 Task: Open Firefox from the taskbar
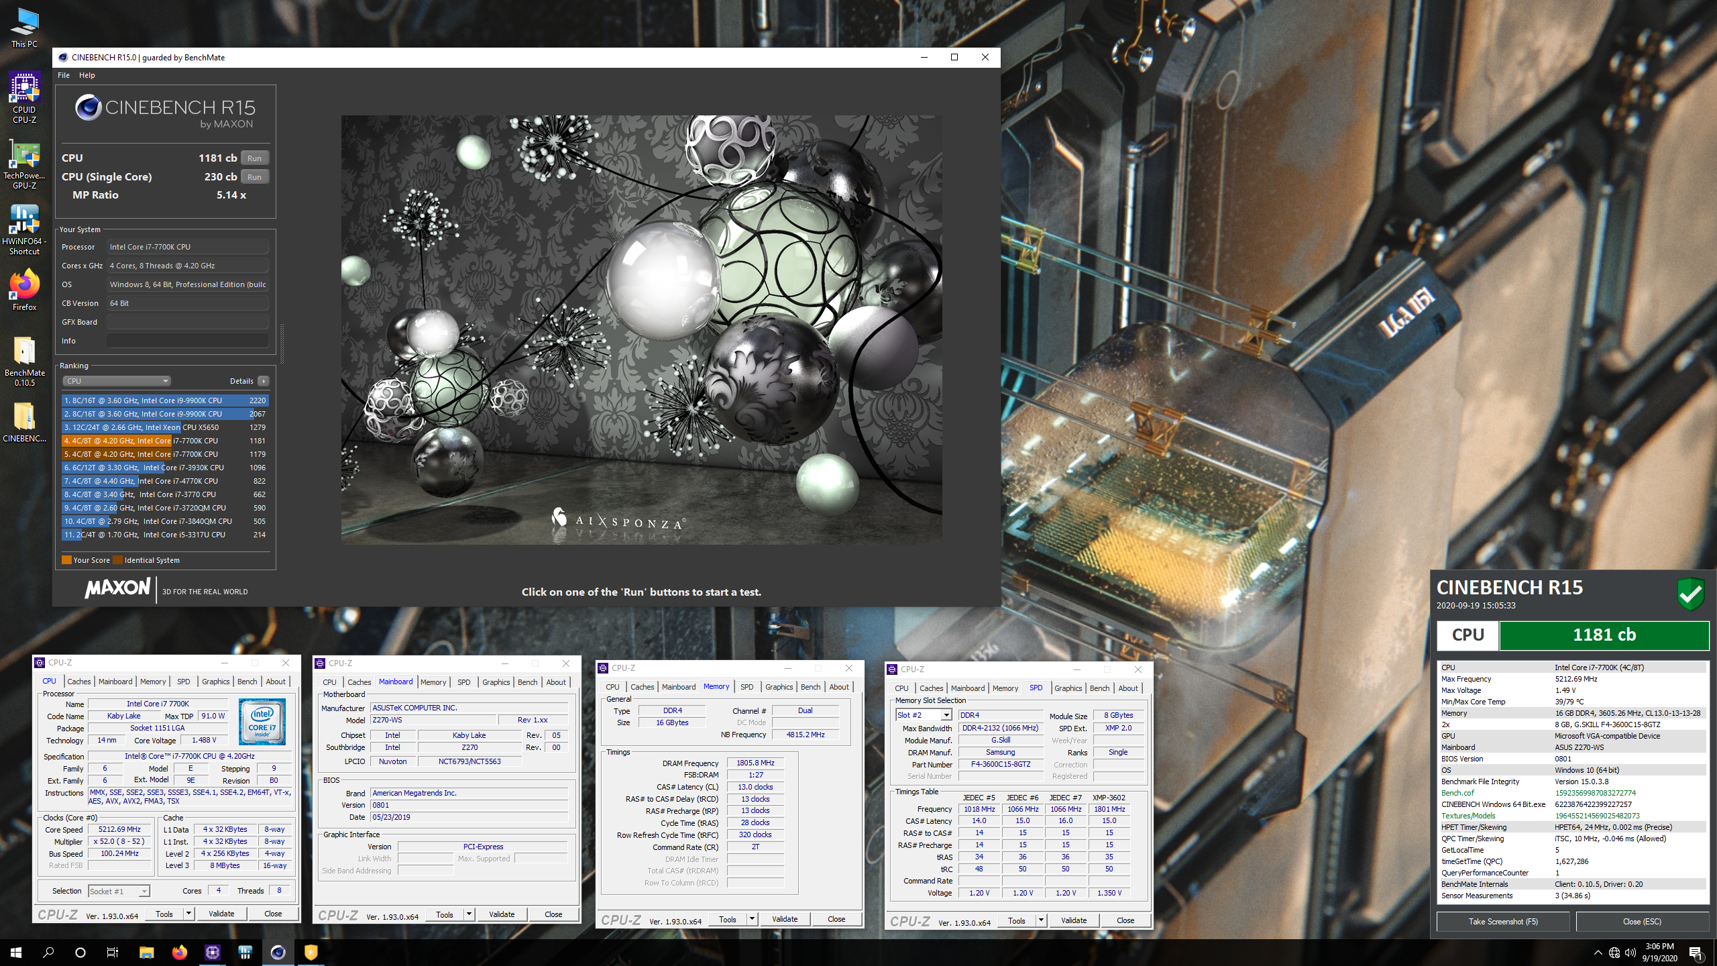click(179, 952)
